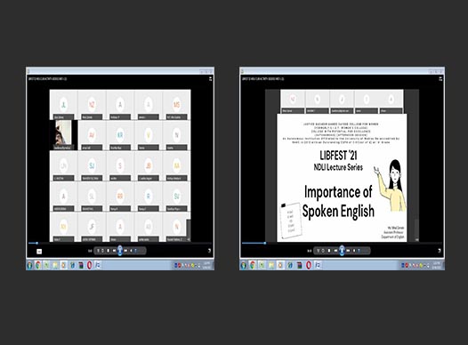Open Chrome from the left taskbar
Viewport: 468px width, 345px height.
[x=38, y=265]
